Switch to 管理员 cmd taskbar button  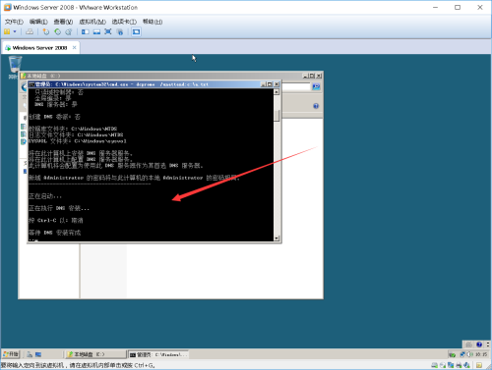point(158,354)
